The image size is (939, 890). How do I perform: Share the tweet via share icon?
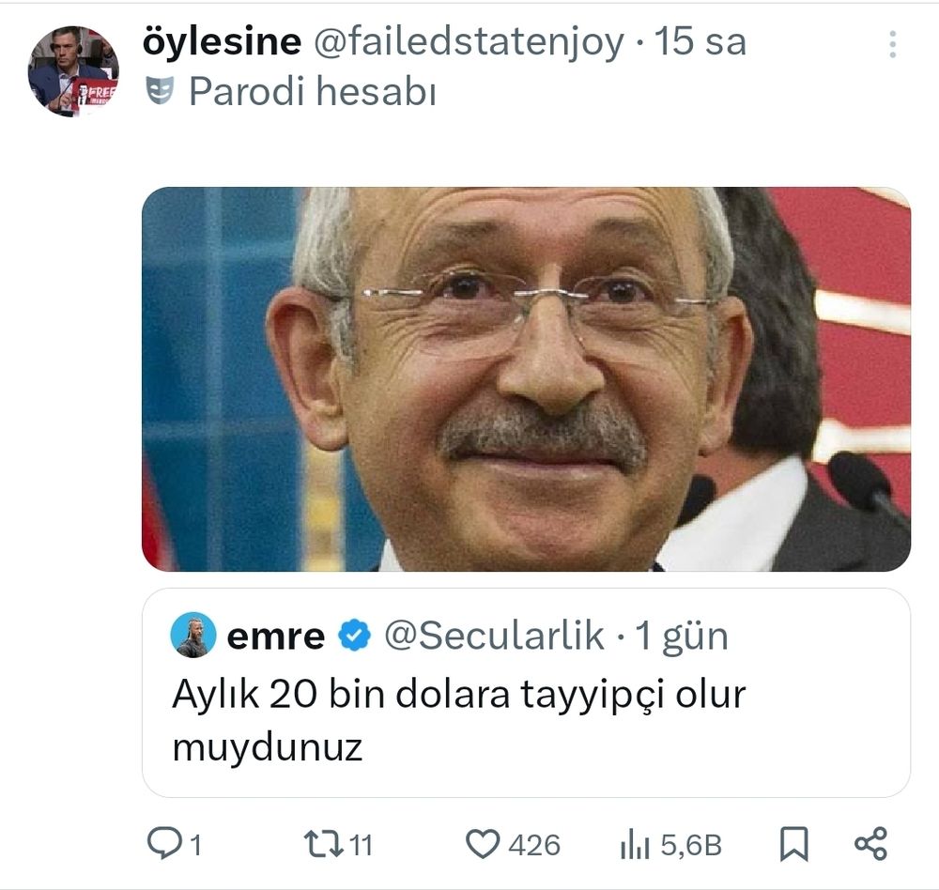click(x=870, y=844)
